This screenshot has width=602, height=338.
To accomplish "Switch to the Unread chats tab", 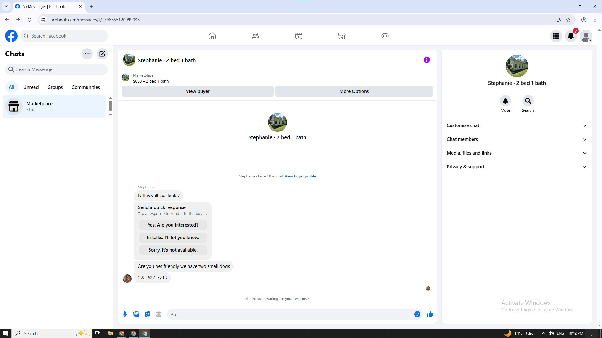I will coord(31,87).
